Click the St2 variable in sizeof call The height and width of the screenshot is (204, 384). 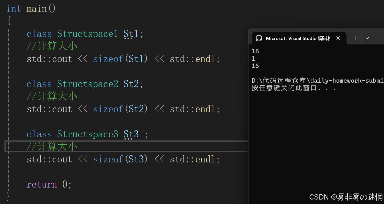[x=136, y=109]
